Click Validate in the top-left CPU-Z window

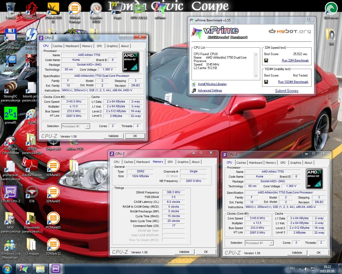click(x=113, y=136)
